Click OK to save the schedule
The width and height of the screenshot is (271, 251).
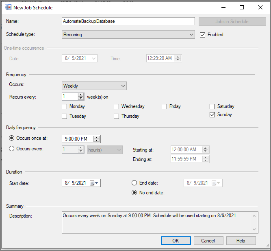pyautogui.click(x=176, y=240)
